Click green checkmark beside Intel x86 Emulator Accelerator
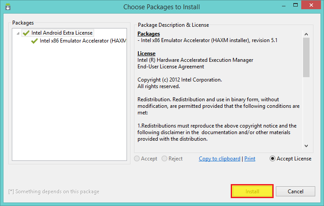This screenshot has height=206, width=324. 34,41
